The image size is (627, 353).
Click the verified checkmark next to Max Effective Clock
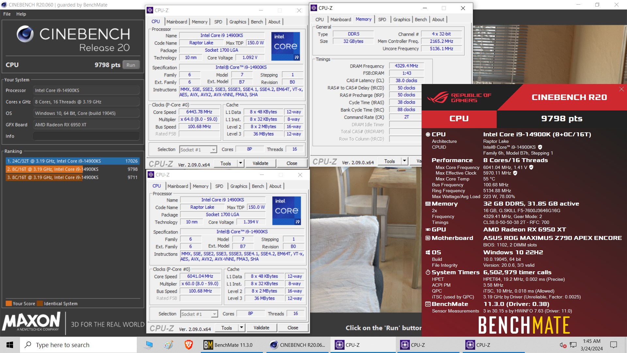(x=515, y=173)
